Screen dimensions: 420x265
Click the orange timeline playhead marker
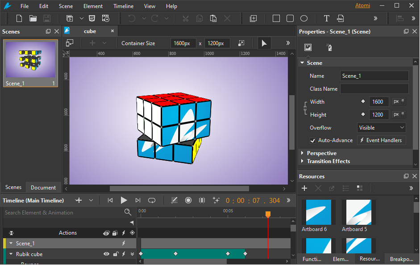[x=268, y=215]
